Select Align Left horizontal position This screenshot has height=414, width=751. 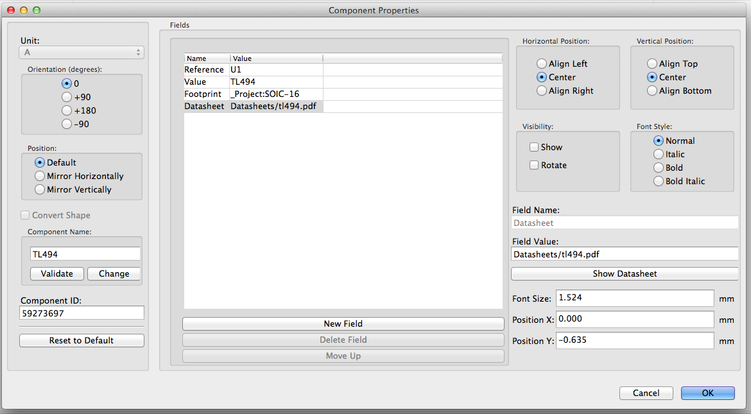542,64
